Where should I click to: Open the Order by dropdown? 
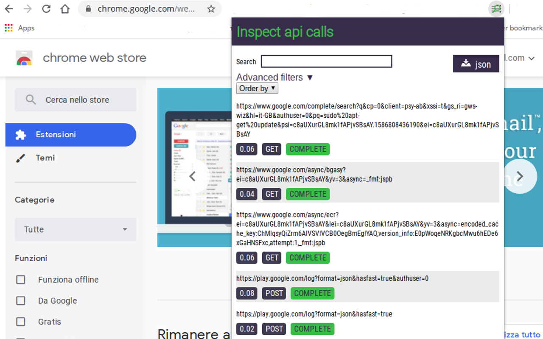pyautogui.click(x=257, y=88)
